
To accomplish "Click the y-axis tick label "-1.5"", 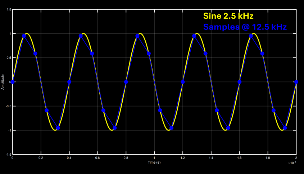I will (x=9, y=155).
